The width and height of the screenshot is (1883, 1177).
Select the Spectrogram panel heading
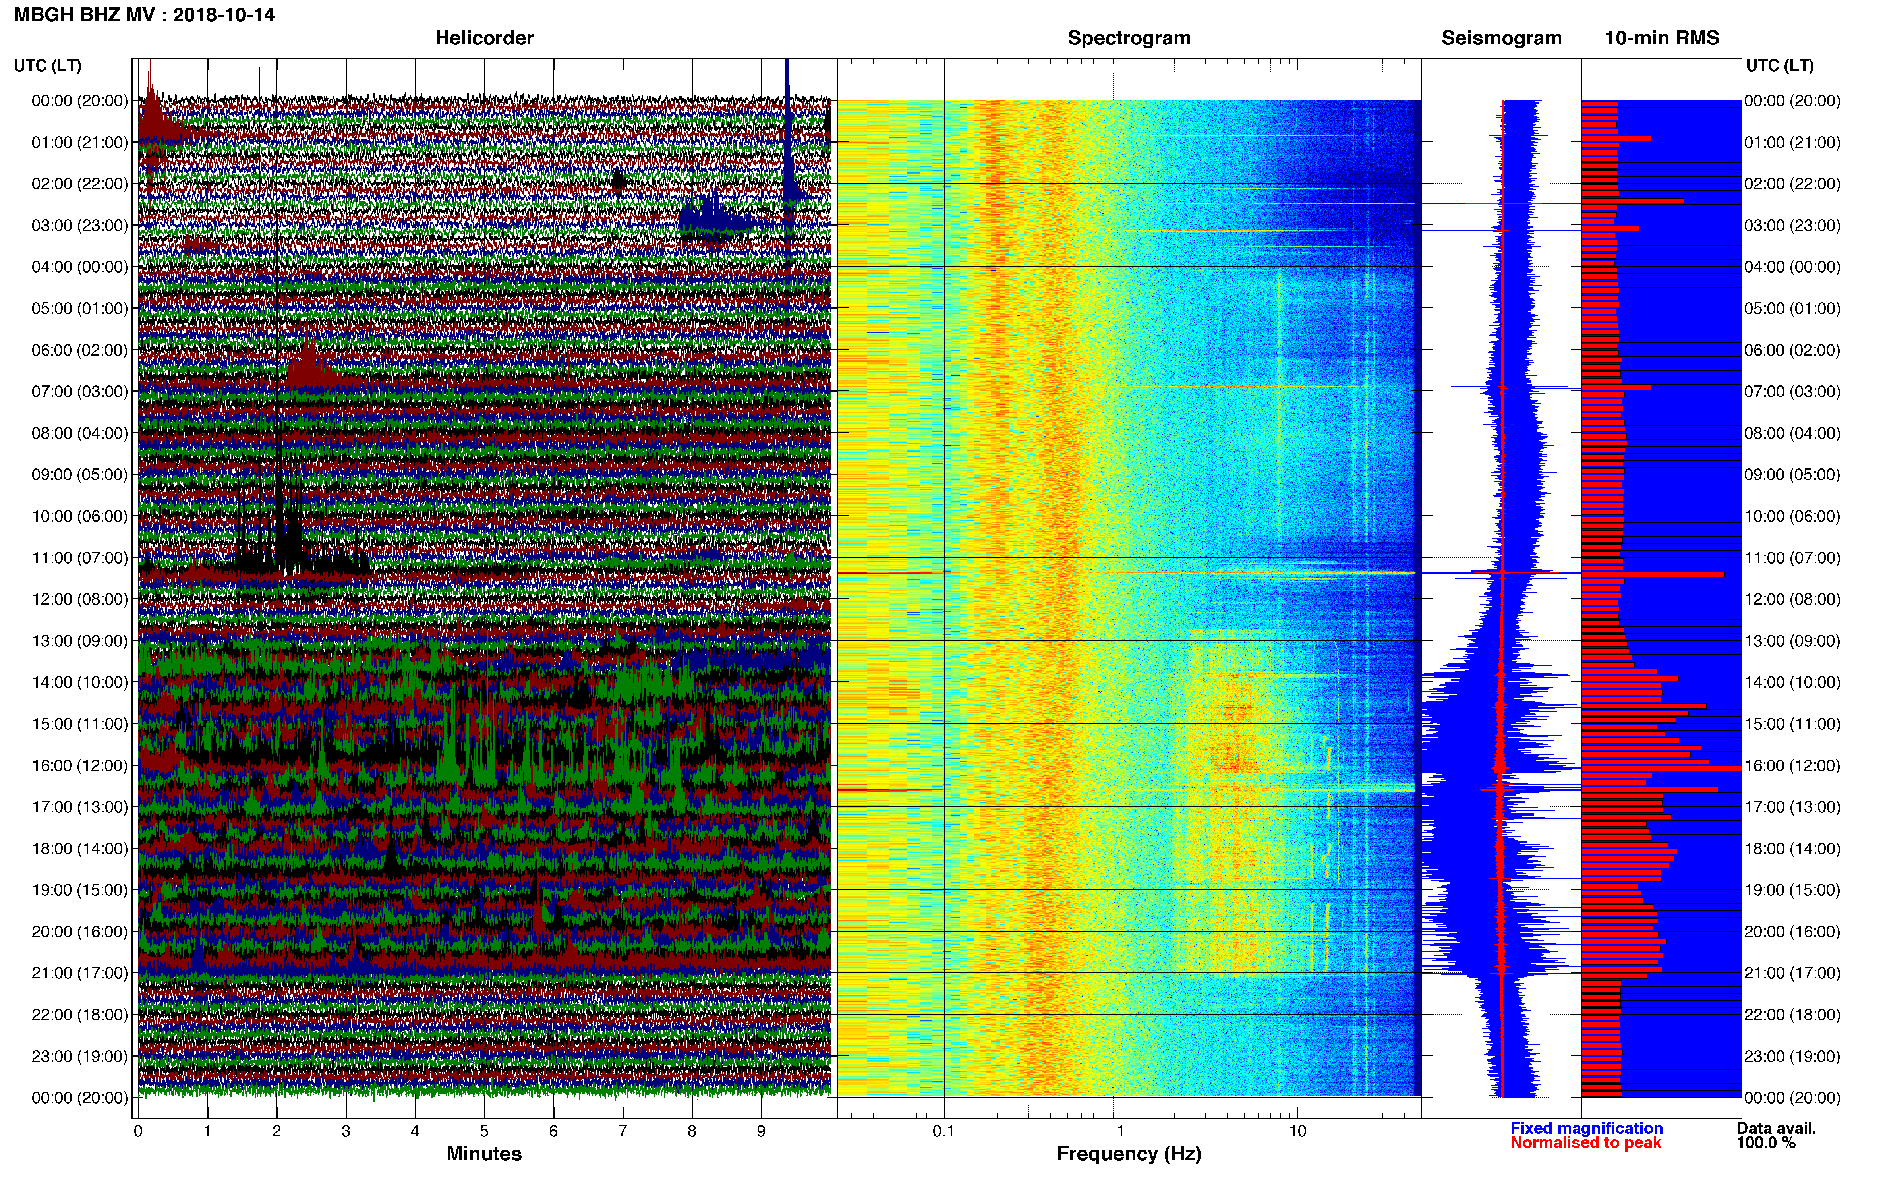click(1129, 38)
